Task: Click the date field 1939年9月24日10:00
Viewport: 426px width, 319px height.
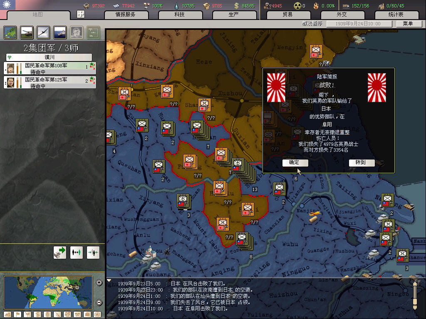Action: tap(359, 24)
